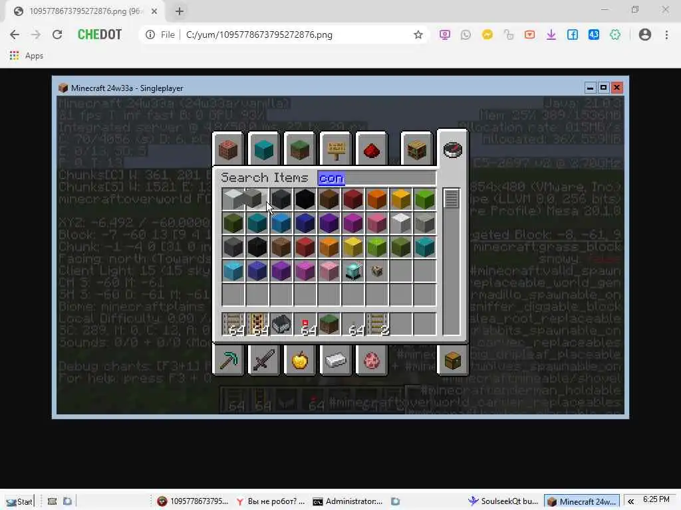Open a new browser tab
This screenshot has width=681, height=510.
click(180, 11)
